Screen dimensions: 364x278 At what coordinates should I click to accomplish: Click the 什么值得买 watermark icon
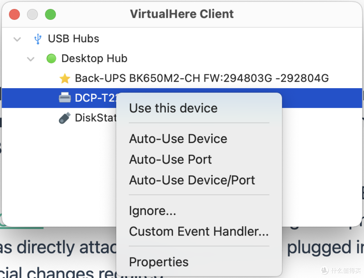324,270
